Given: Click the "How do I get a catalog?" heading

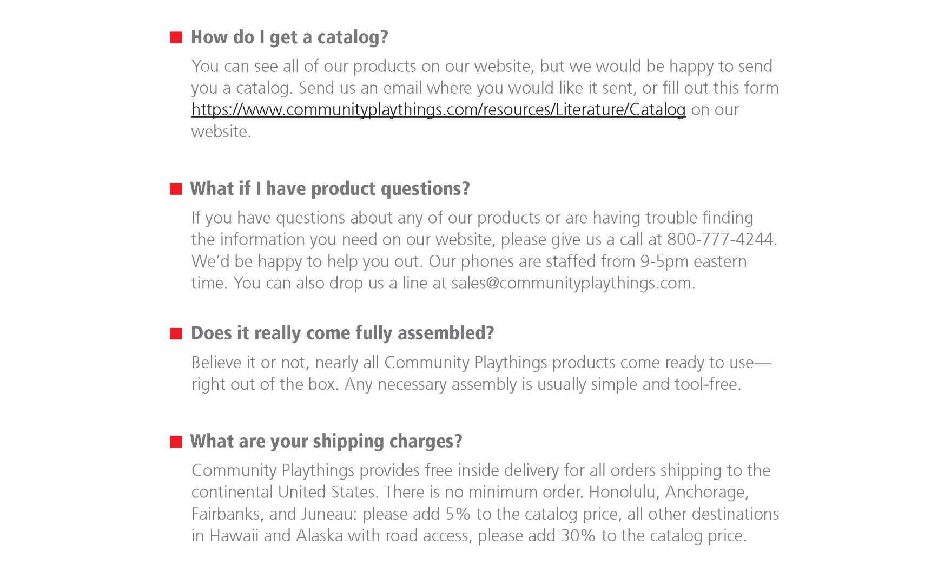Looking at the screenshot, I should (x=289, y=37).
